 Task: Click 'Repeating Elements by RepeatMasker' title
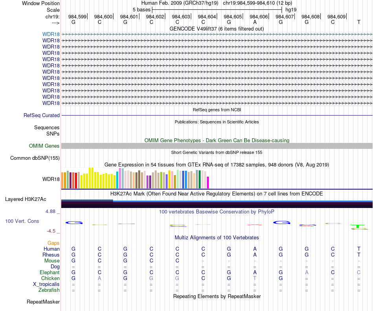pyautogui.click(x=217, y=296)
